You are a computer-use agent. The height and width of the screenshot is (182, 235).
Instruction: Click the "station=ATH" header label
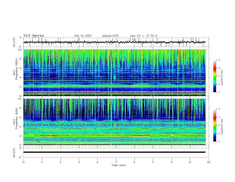click(110, 36)
